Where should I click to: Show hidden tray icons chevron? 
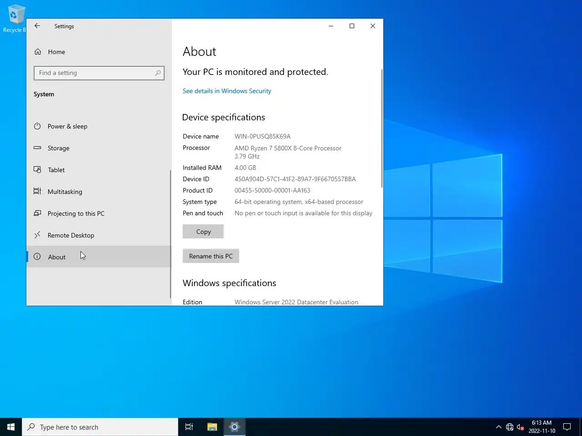coord(498,427)
